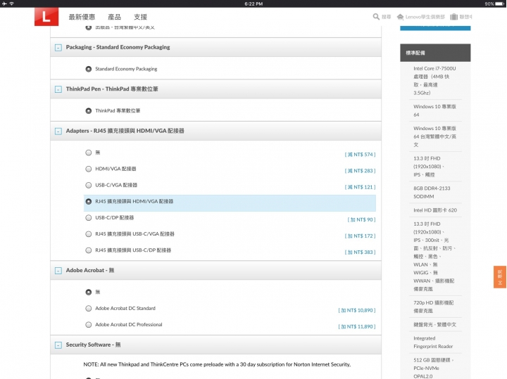Collapse the Packaging section
The width and height of the screenshot is (507, 379).
click(x=58, y=48)
